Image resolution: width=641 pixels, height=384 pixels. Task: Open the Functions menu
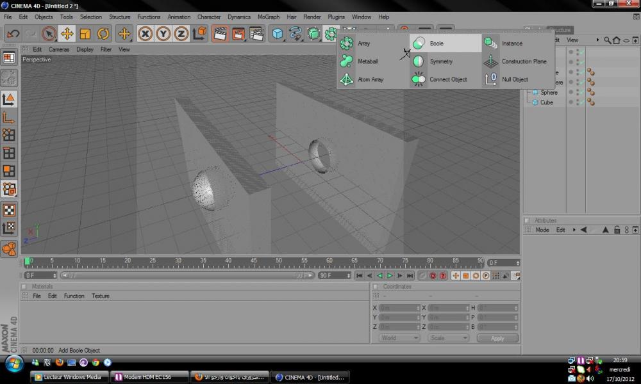pos(149,17)
